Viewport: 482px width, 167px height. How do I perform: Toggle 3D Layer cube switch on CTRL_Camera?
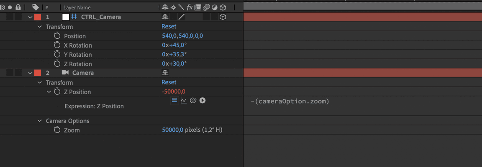tap(223, 17)
